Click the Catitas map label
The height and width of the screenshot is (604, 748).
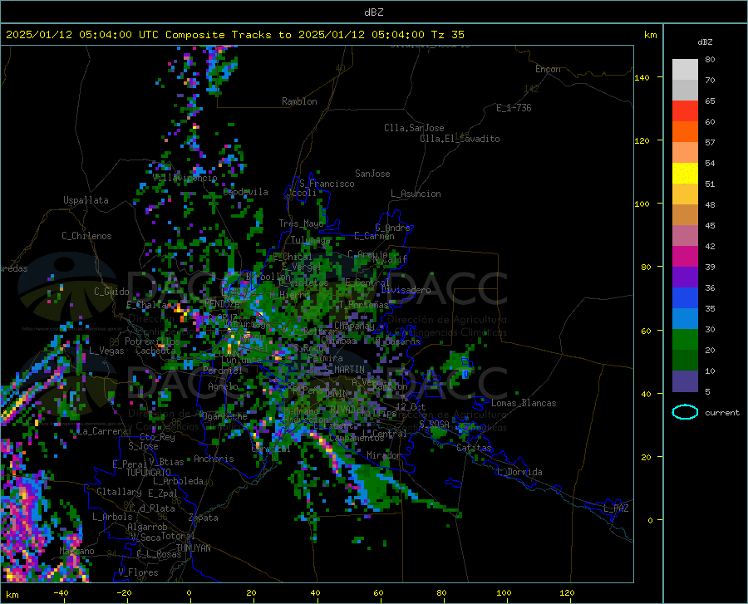tap(474, 448)
